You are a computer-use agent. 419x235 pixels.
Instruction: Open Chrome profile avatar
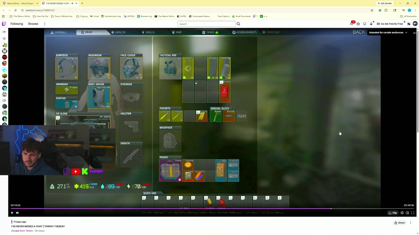click(x=410, y=10)
